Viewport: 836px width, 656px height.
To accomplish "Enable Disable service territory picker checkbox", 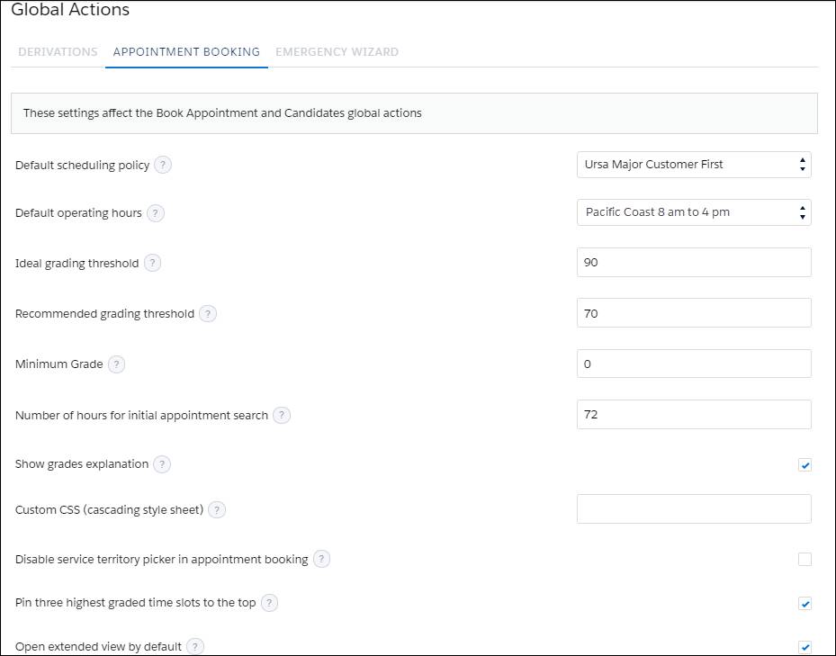I will 805,560.
